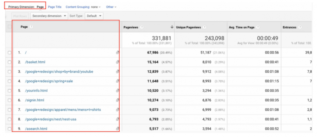Open the external link icon for /signin.html
317x137 pixels.
tap(117, 100)
